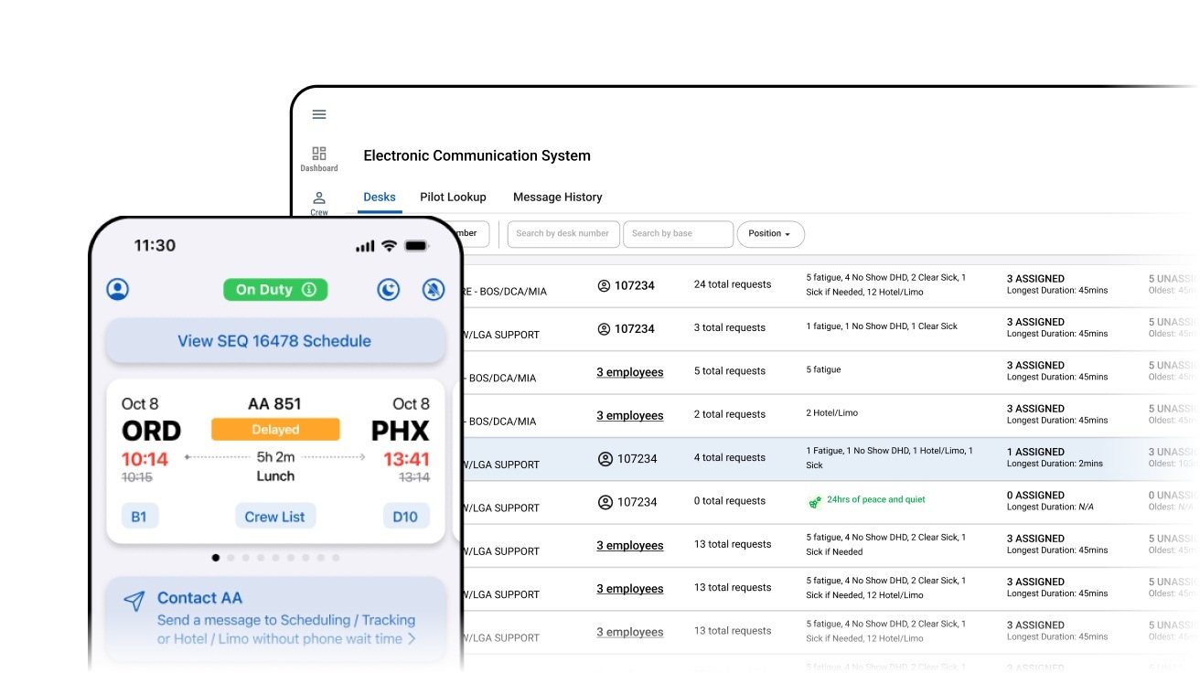Viewport: 1200px width, 673px height.
Task: Open the 3 employees link in the 2 total requests row
Action: (x=630, y=415)
